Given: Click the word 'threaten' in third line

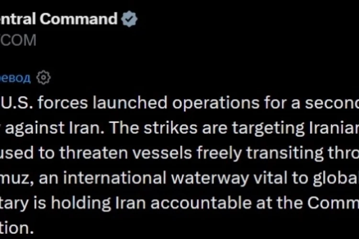Looking at the screenshot, I should click(94, 153).
